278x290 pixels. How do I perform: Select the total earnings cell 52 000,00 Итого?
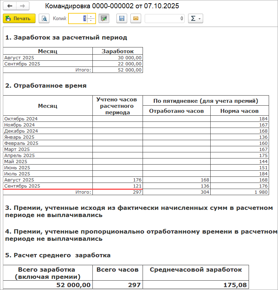pyautogui.click(x=118, y=70)
